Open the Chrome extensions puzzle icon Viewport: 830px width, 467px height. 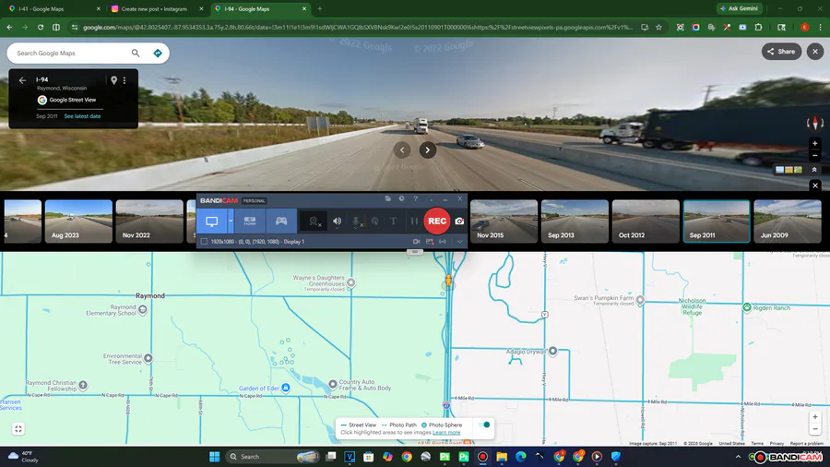click(759, 27)
